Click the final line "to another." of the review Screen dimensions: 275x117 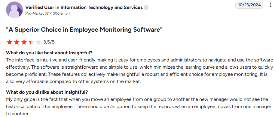[x=17, y=114]
